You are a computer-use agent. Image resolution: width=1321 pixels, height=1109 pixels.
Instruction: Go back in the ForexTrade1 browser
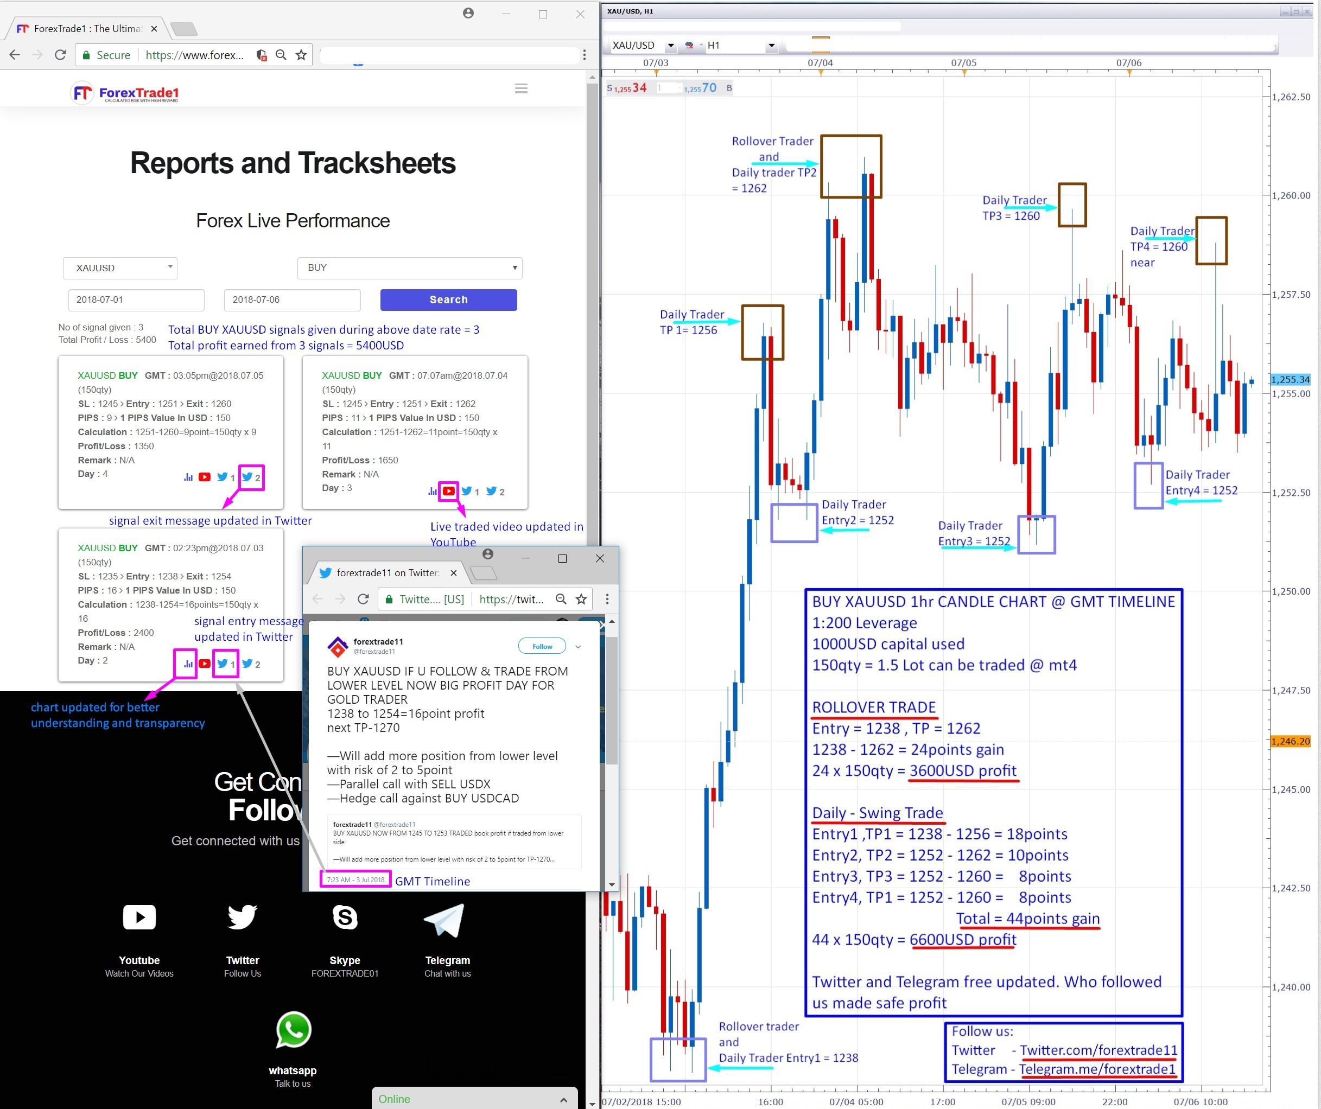[15, 55]
